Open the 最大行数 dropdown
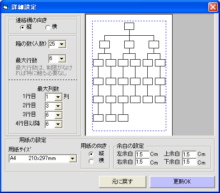 click(x=62, y=59)
